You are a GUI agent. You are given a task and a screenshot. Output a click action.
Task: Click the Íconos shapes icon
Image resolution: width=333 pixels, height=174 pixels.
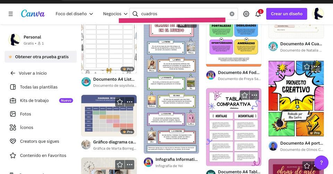click(13, 127)
